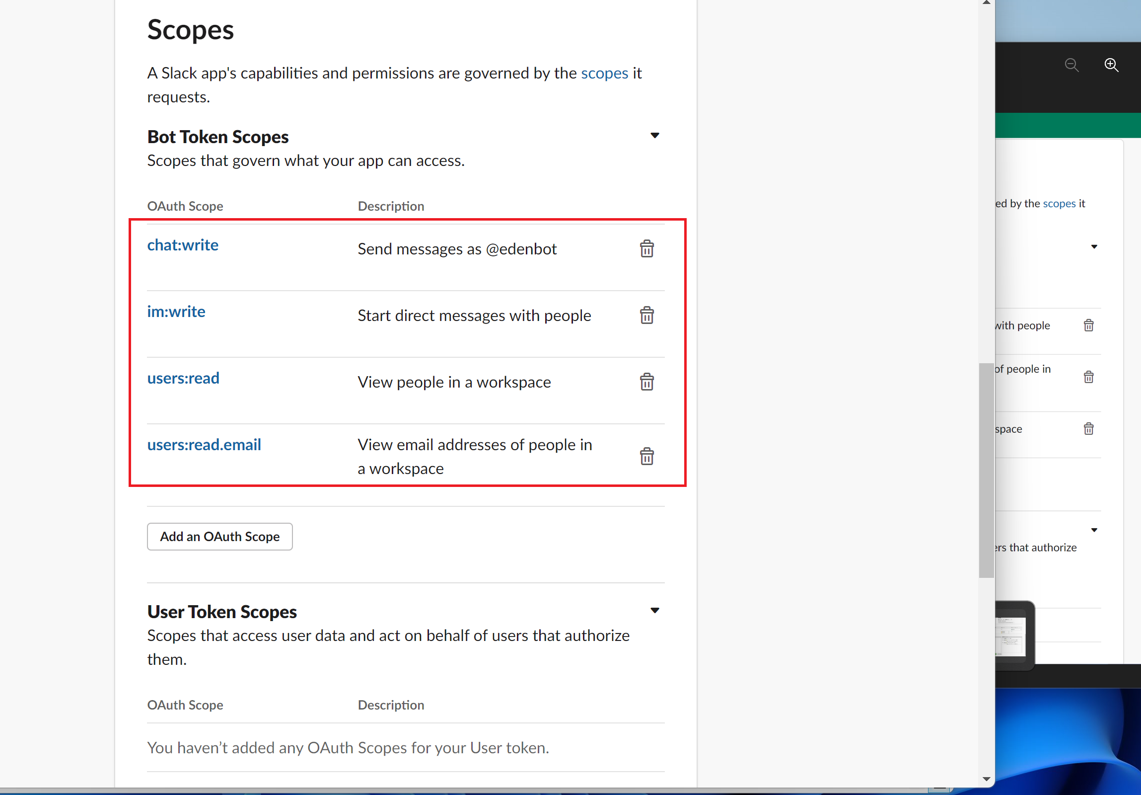The image size is (1141, 795).
Task: Remove the users:read scope via its trash icon
Action: coord(646,382)
